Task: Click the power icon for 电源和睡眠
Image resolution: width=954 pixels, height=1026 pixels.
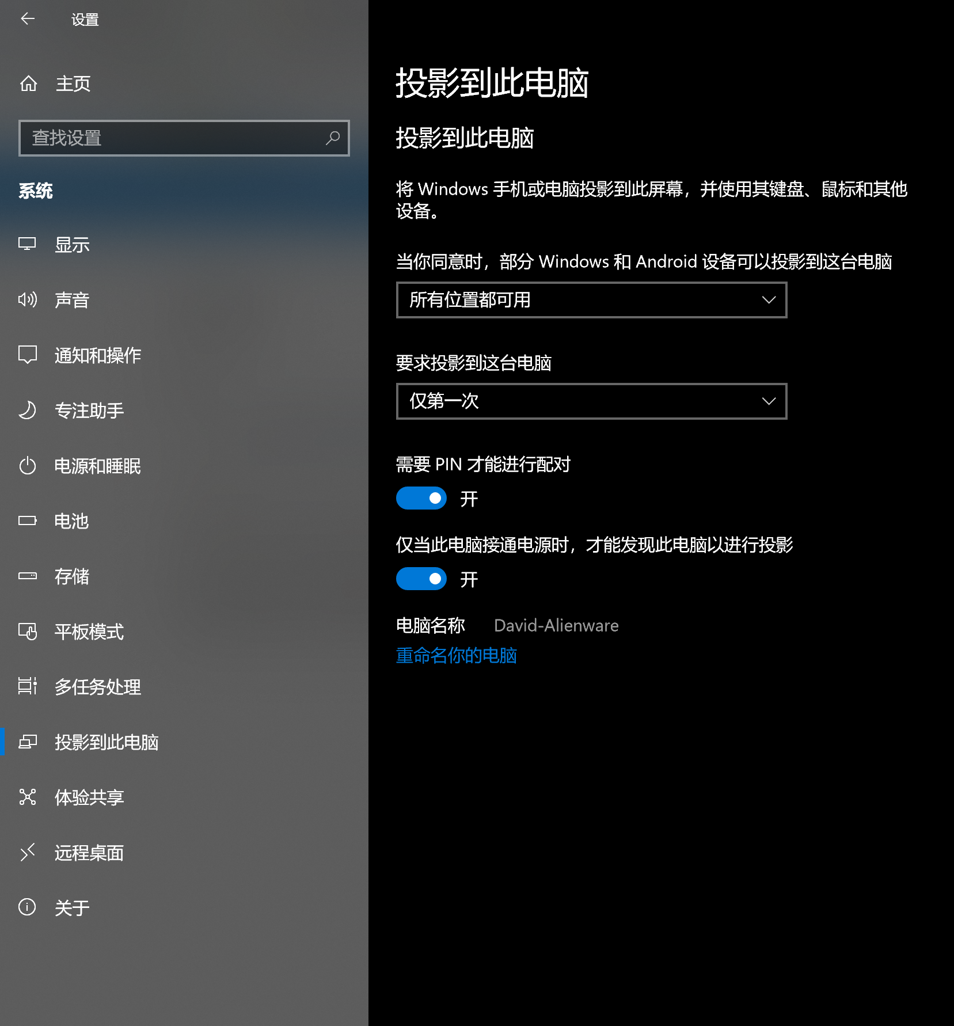Action: click(27, 465)
